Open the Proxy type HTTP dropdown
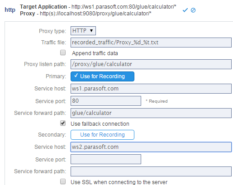 (x=83, y=31)
